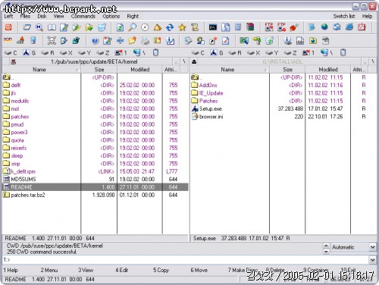Select the reiserfs folder
The width and height of the screenshot is (379, 285).
click(x=95, y=148)
